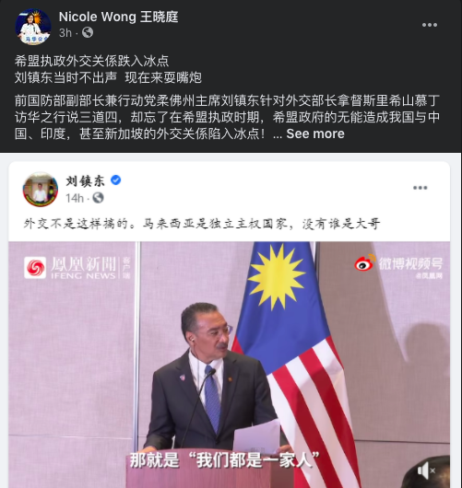Screen dimensions: 462x488
Task: Expand the post text via See more
Action: pyautogui.click(x=315, y=134)
